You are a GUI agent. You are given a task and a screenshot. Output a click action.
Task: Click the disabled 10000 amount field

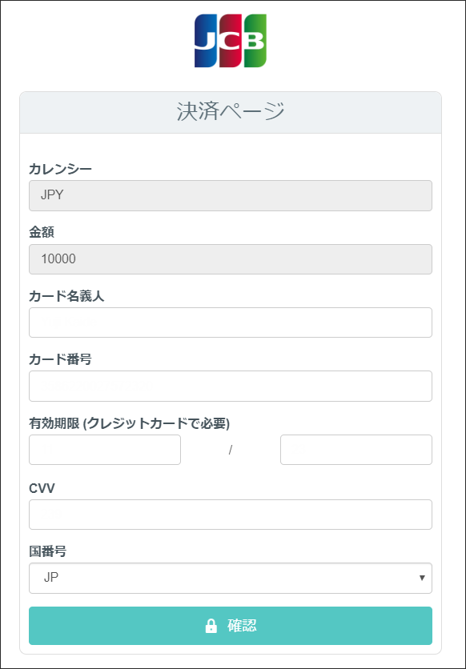pyautogui.click(x=231, y=259)
